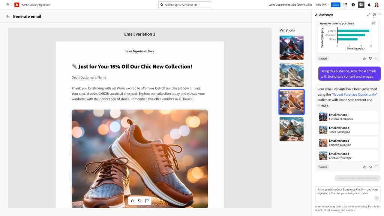Click the CHIC15 promo code text
The width and height of the screenshot is (384, 216).
[103, 93]
